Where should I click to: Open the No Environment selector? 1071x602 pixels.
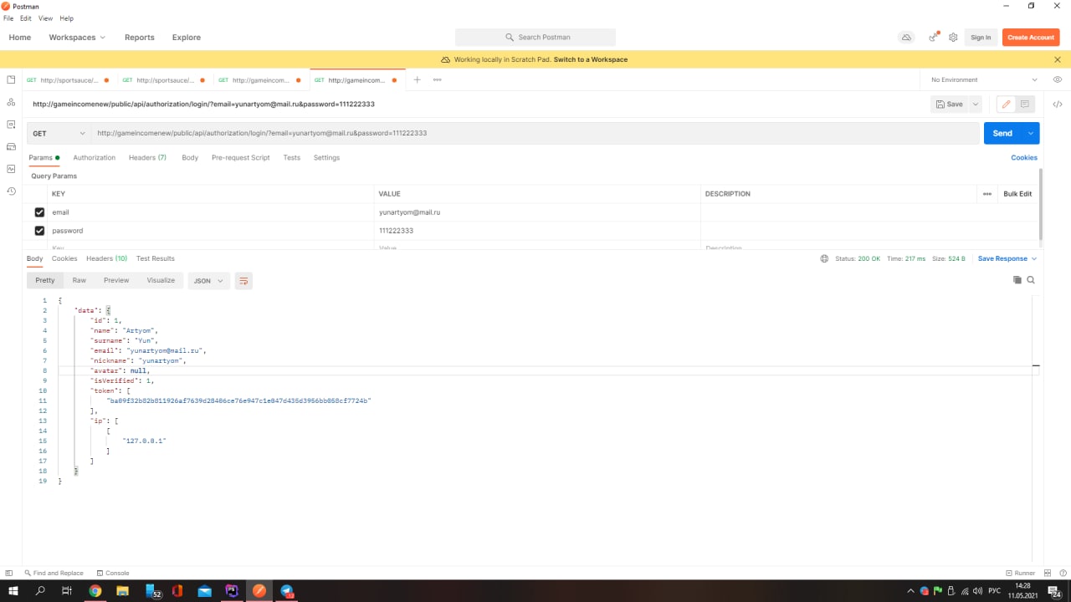pos(984,79)
